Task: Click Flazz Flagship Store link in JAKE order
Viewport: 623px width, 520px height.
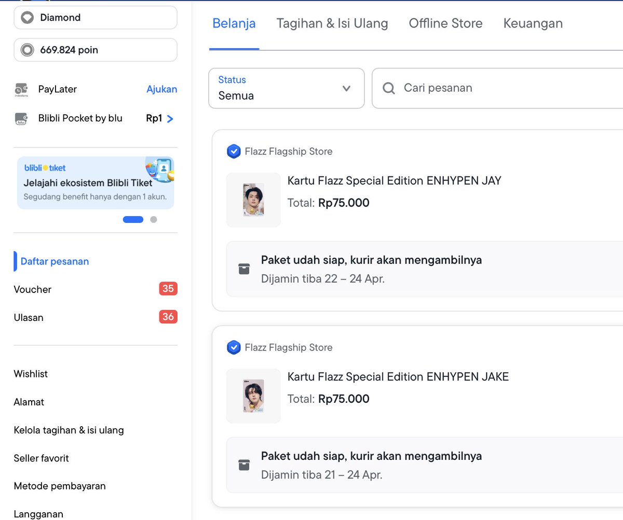Action: click(x=289, y=347)
